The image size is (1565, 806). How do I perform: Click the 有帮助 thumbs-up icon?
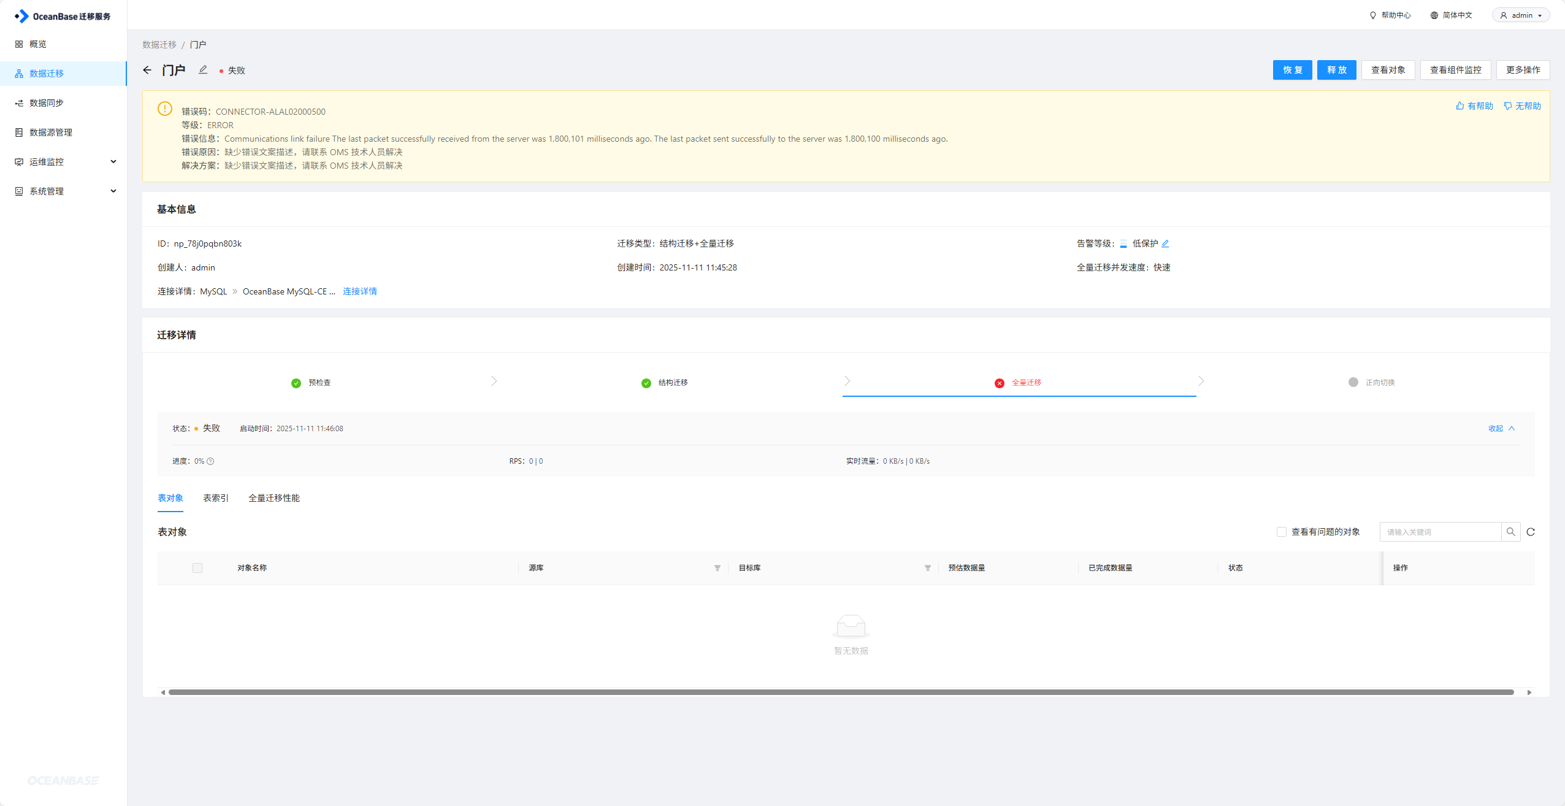pos(1460,106)
